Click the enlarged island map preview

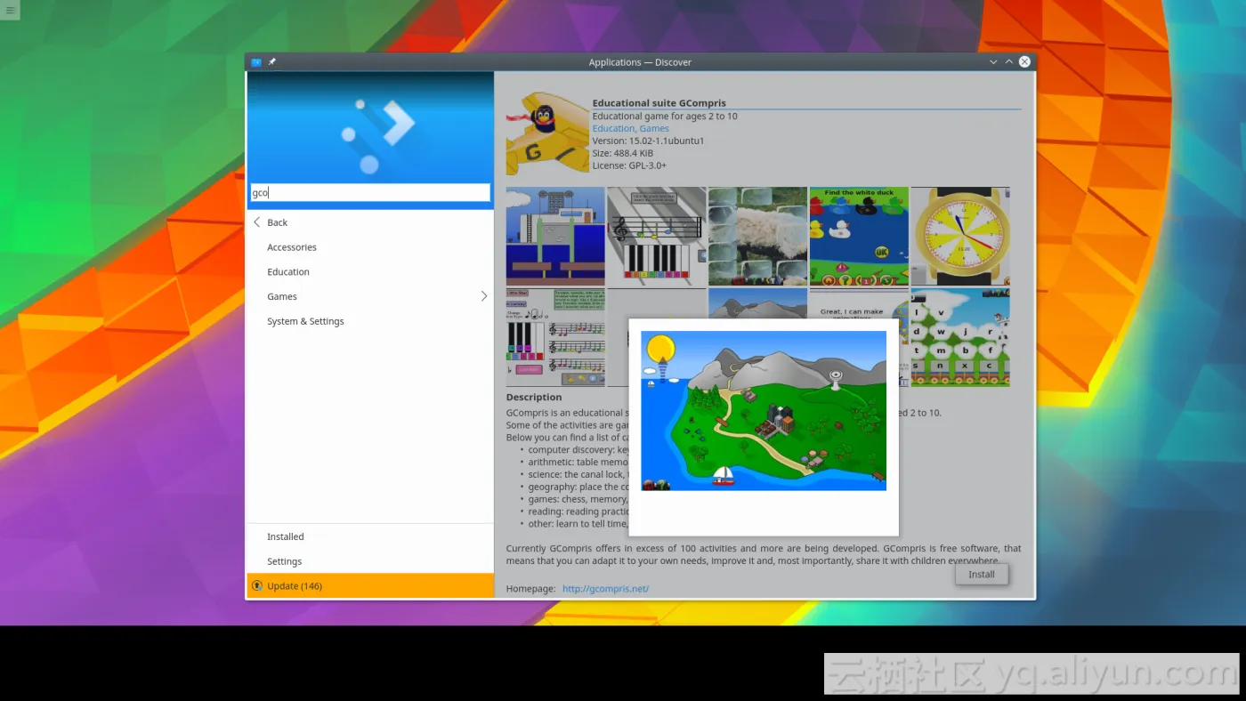(x=764, y=410)
